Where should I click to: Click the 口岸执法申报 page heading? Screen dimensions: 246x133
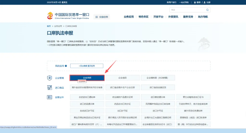tap(60, 33)
